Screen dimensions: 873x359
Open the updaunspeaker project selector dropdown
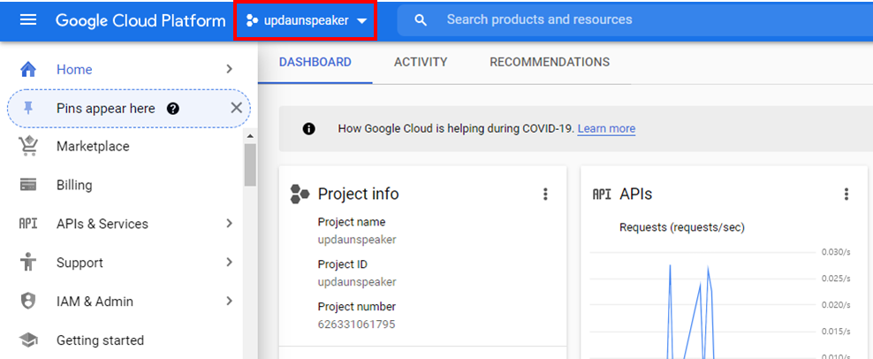point(306,20)
